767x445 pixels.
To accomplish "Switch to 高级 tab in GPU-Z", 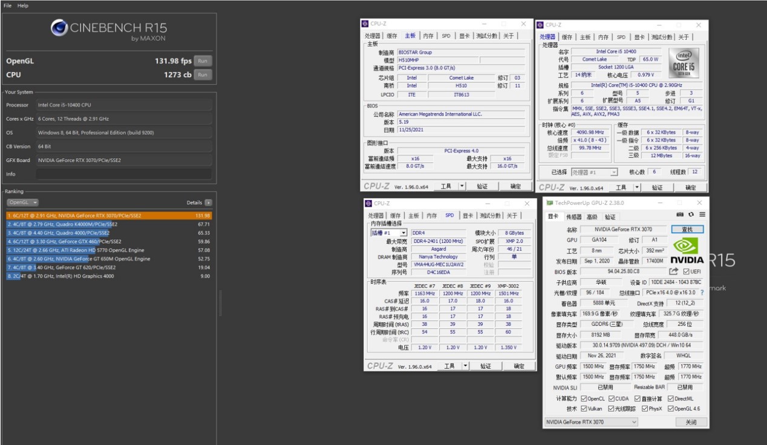I will (x=592, y=217).
